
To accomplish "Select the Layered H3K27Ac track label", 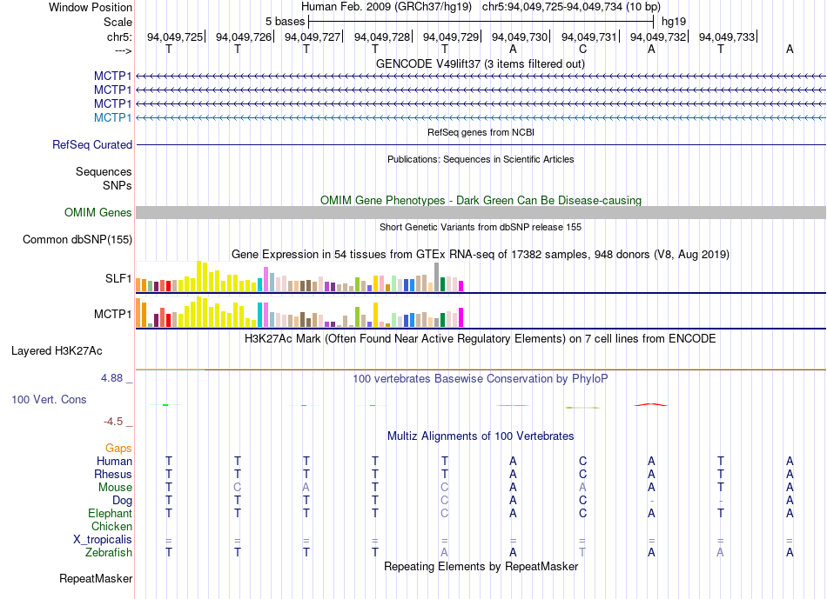I will tap(57, 351).
